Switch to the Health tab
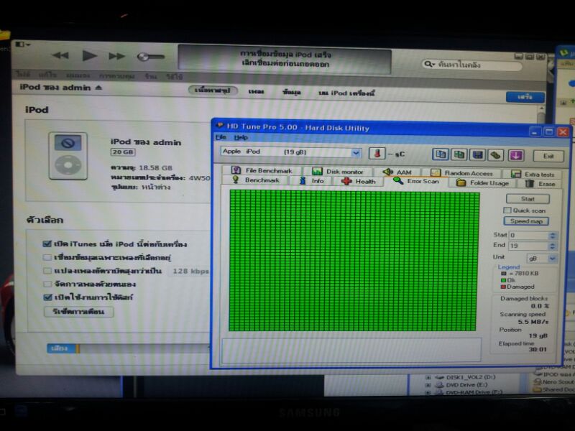This screenshot has width=575, height=431. click(x=359, y=182)
